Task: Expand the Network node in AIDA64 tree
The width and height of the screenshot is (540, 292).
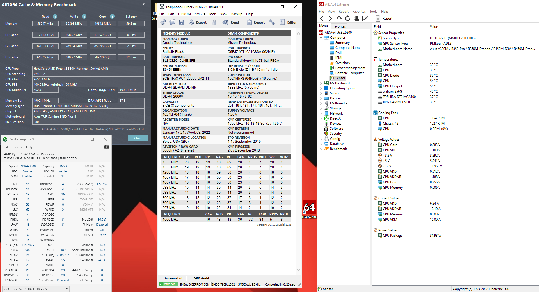Action: coord(321,113)
